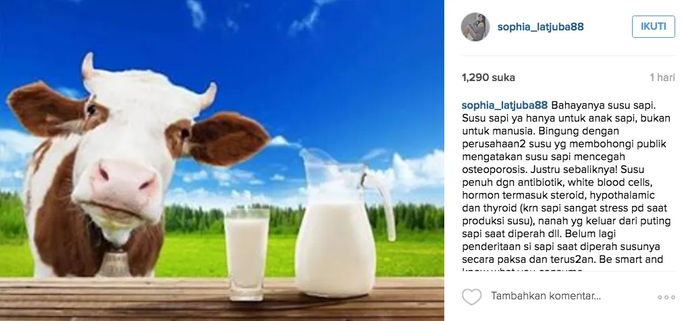Screen dimensions: 684x321
Task: Open the header username sophia_latjuba88 link
Action: (540, 26)
